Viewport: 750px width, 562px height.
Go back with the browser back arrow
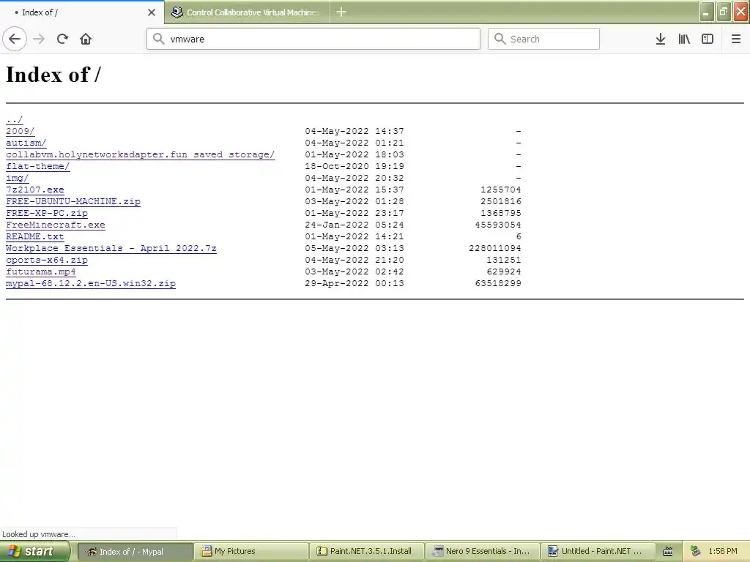point(15,39)
